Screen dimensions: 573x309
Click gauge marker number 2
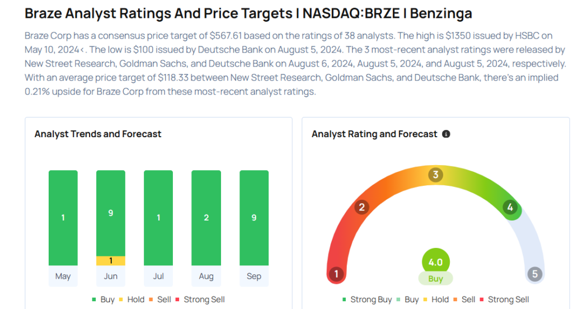[361, 208]
